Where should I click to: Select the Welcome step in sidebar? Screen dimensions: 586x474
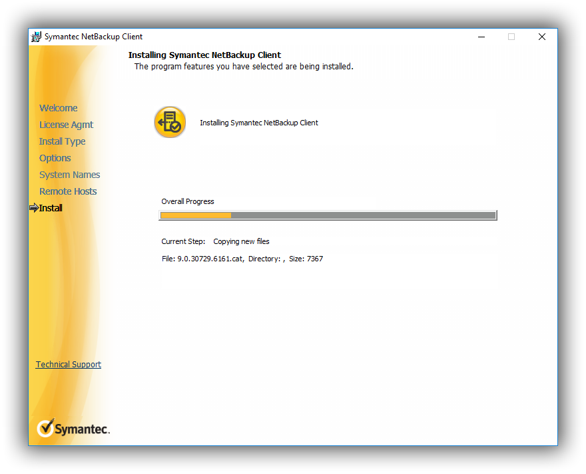(59, 108)
